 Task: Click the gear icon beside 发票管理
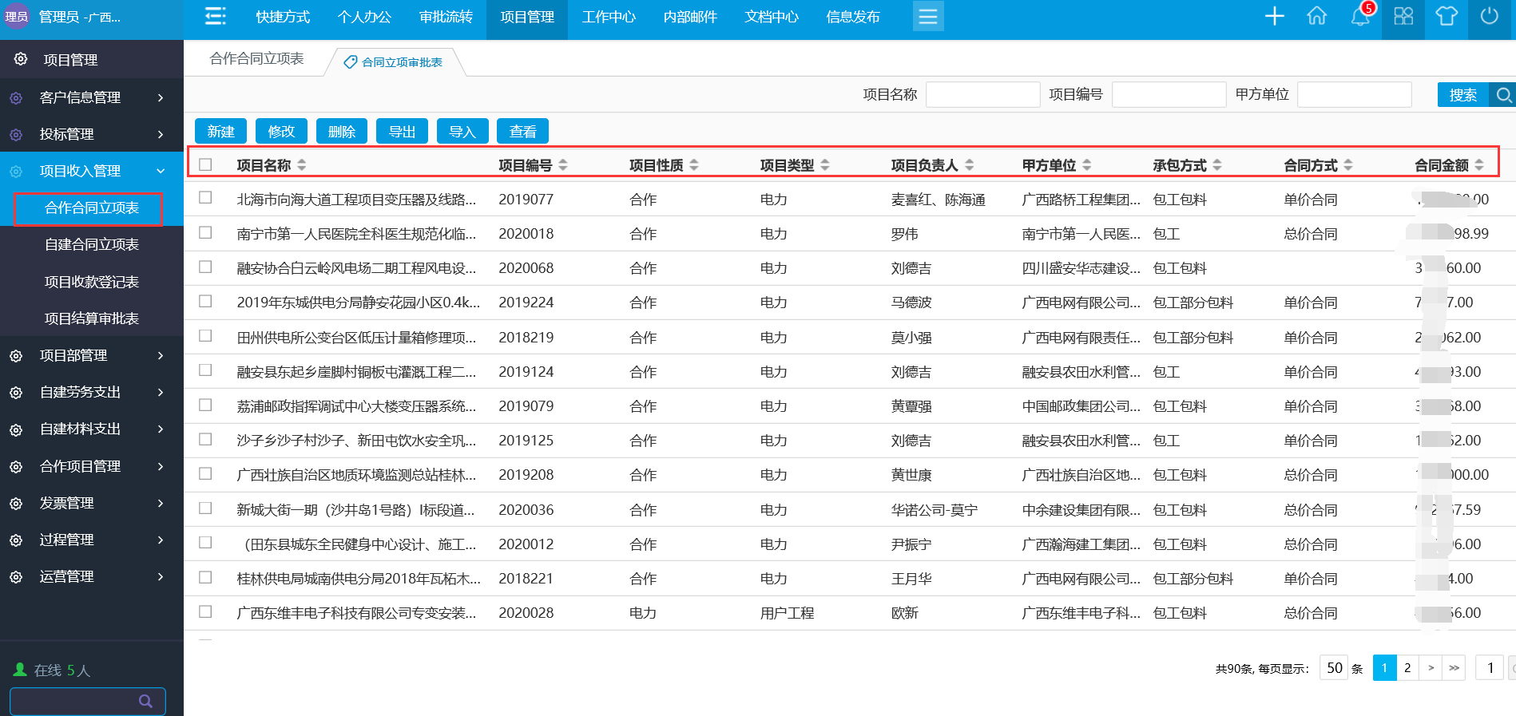click(x=16, y=503)
